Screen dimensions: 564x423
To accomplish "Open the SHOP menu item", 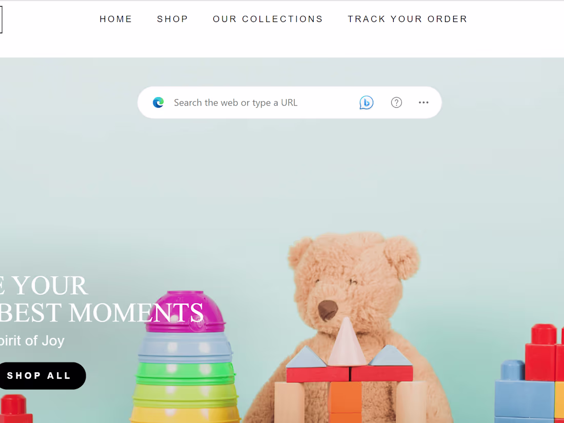I will pos(173,18).
